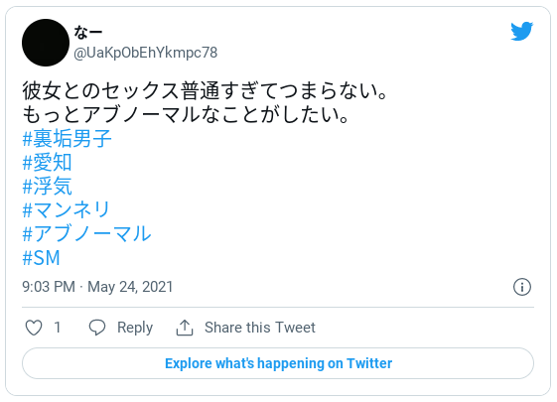
Task: Open the tweet info circle icon
Action: pyautogui.click(x=522, y=287)
